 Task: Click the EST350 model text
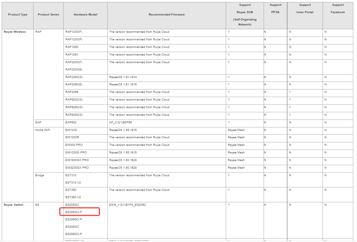coord(71,190)
